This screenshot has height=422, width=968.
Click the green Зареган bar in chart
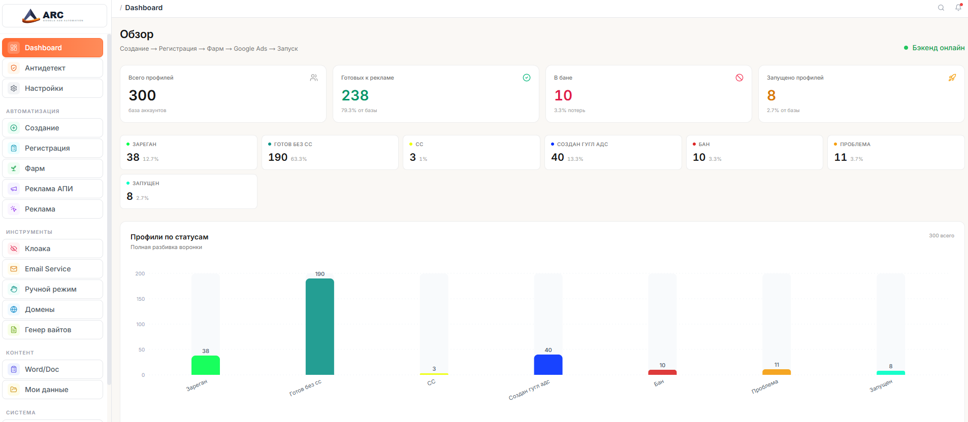tap(206, 365)
